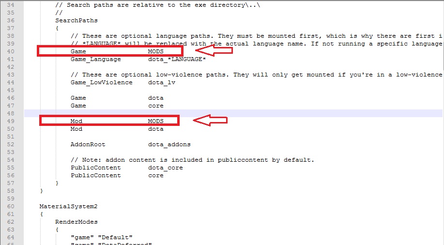Click line number 36 in the gutter
This screenshot has width=444, height=245.
pyautogui.click(x=11, y=20)
